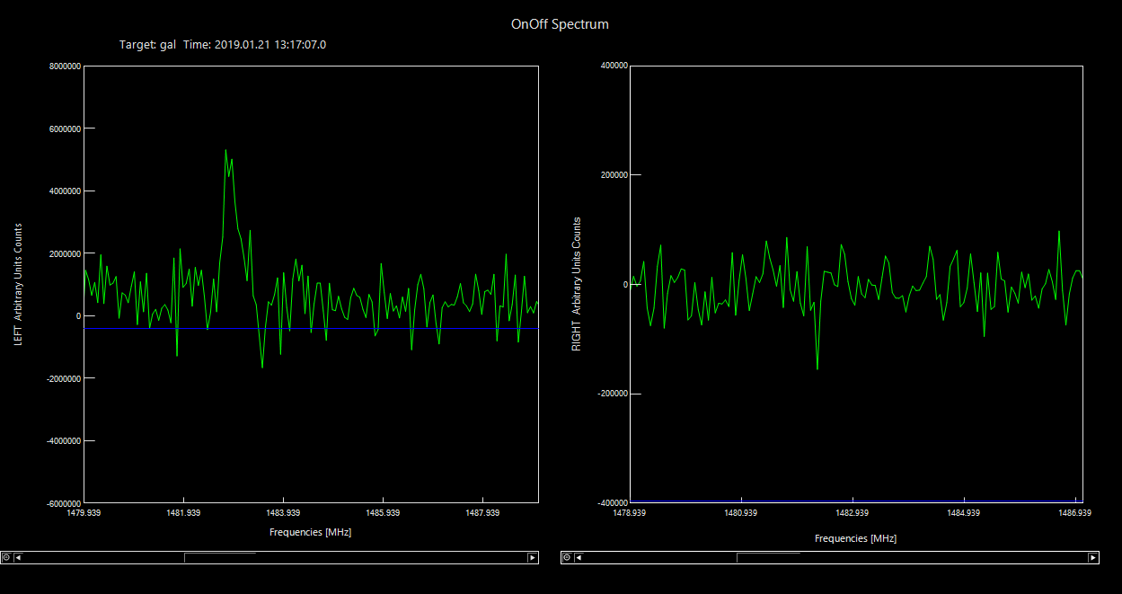Click the 1482.939 tick label on right plot
1122x594 pixels.
point(852,513)
